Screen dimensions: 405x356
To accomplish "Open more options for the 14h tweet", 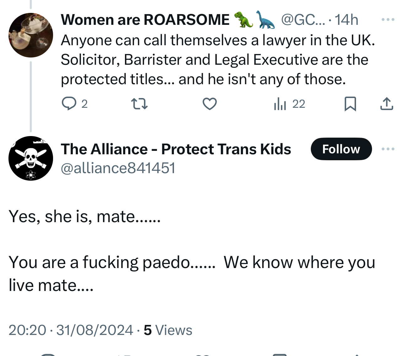I will pyautogui.click(x=388, y=19).
